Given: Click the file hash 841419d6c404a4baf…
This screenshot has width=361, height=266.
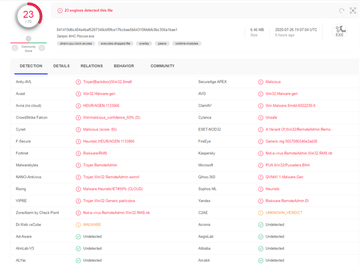Looking at the screenshot, I should pyautogui.click(x=117, y=30).
